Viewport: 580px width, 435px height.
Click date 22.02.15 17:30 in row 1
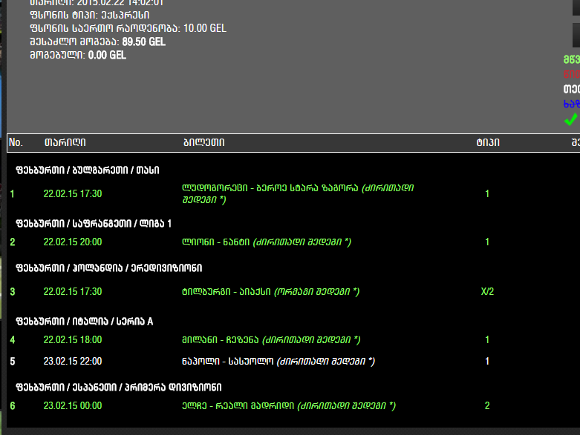(x=73, y=193)
